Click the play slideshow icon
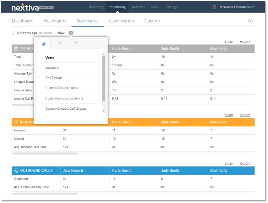Image resolution: width=268 pixels, height=203 pixels. coord(250,21)
